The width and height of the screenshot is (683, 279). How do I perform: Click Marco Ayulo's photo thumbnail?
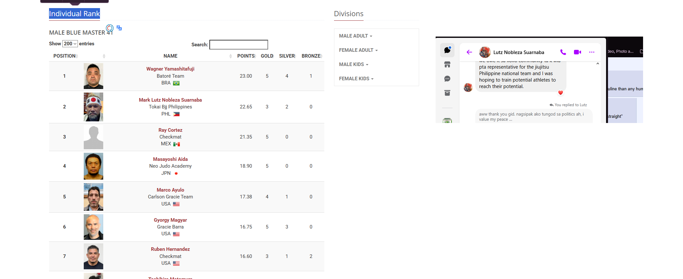click(x=93, y=197)
